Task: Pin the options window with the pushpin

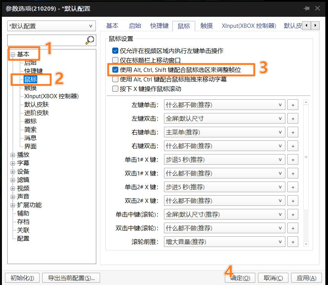Action: coord(307,8)
